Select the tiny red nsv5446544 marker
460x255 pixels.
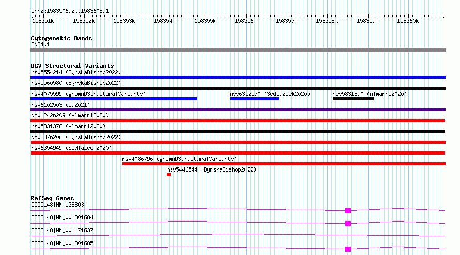tap(168, 175)
